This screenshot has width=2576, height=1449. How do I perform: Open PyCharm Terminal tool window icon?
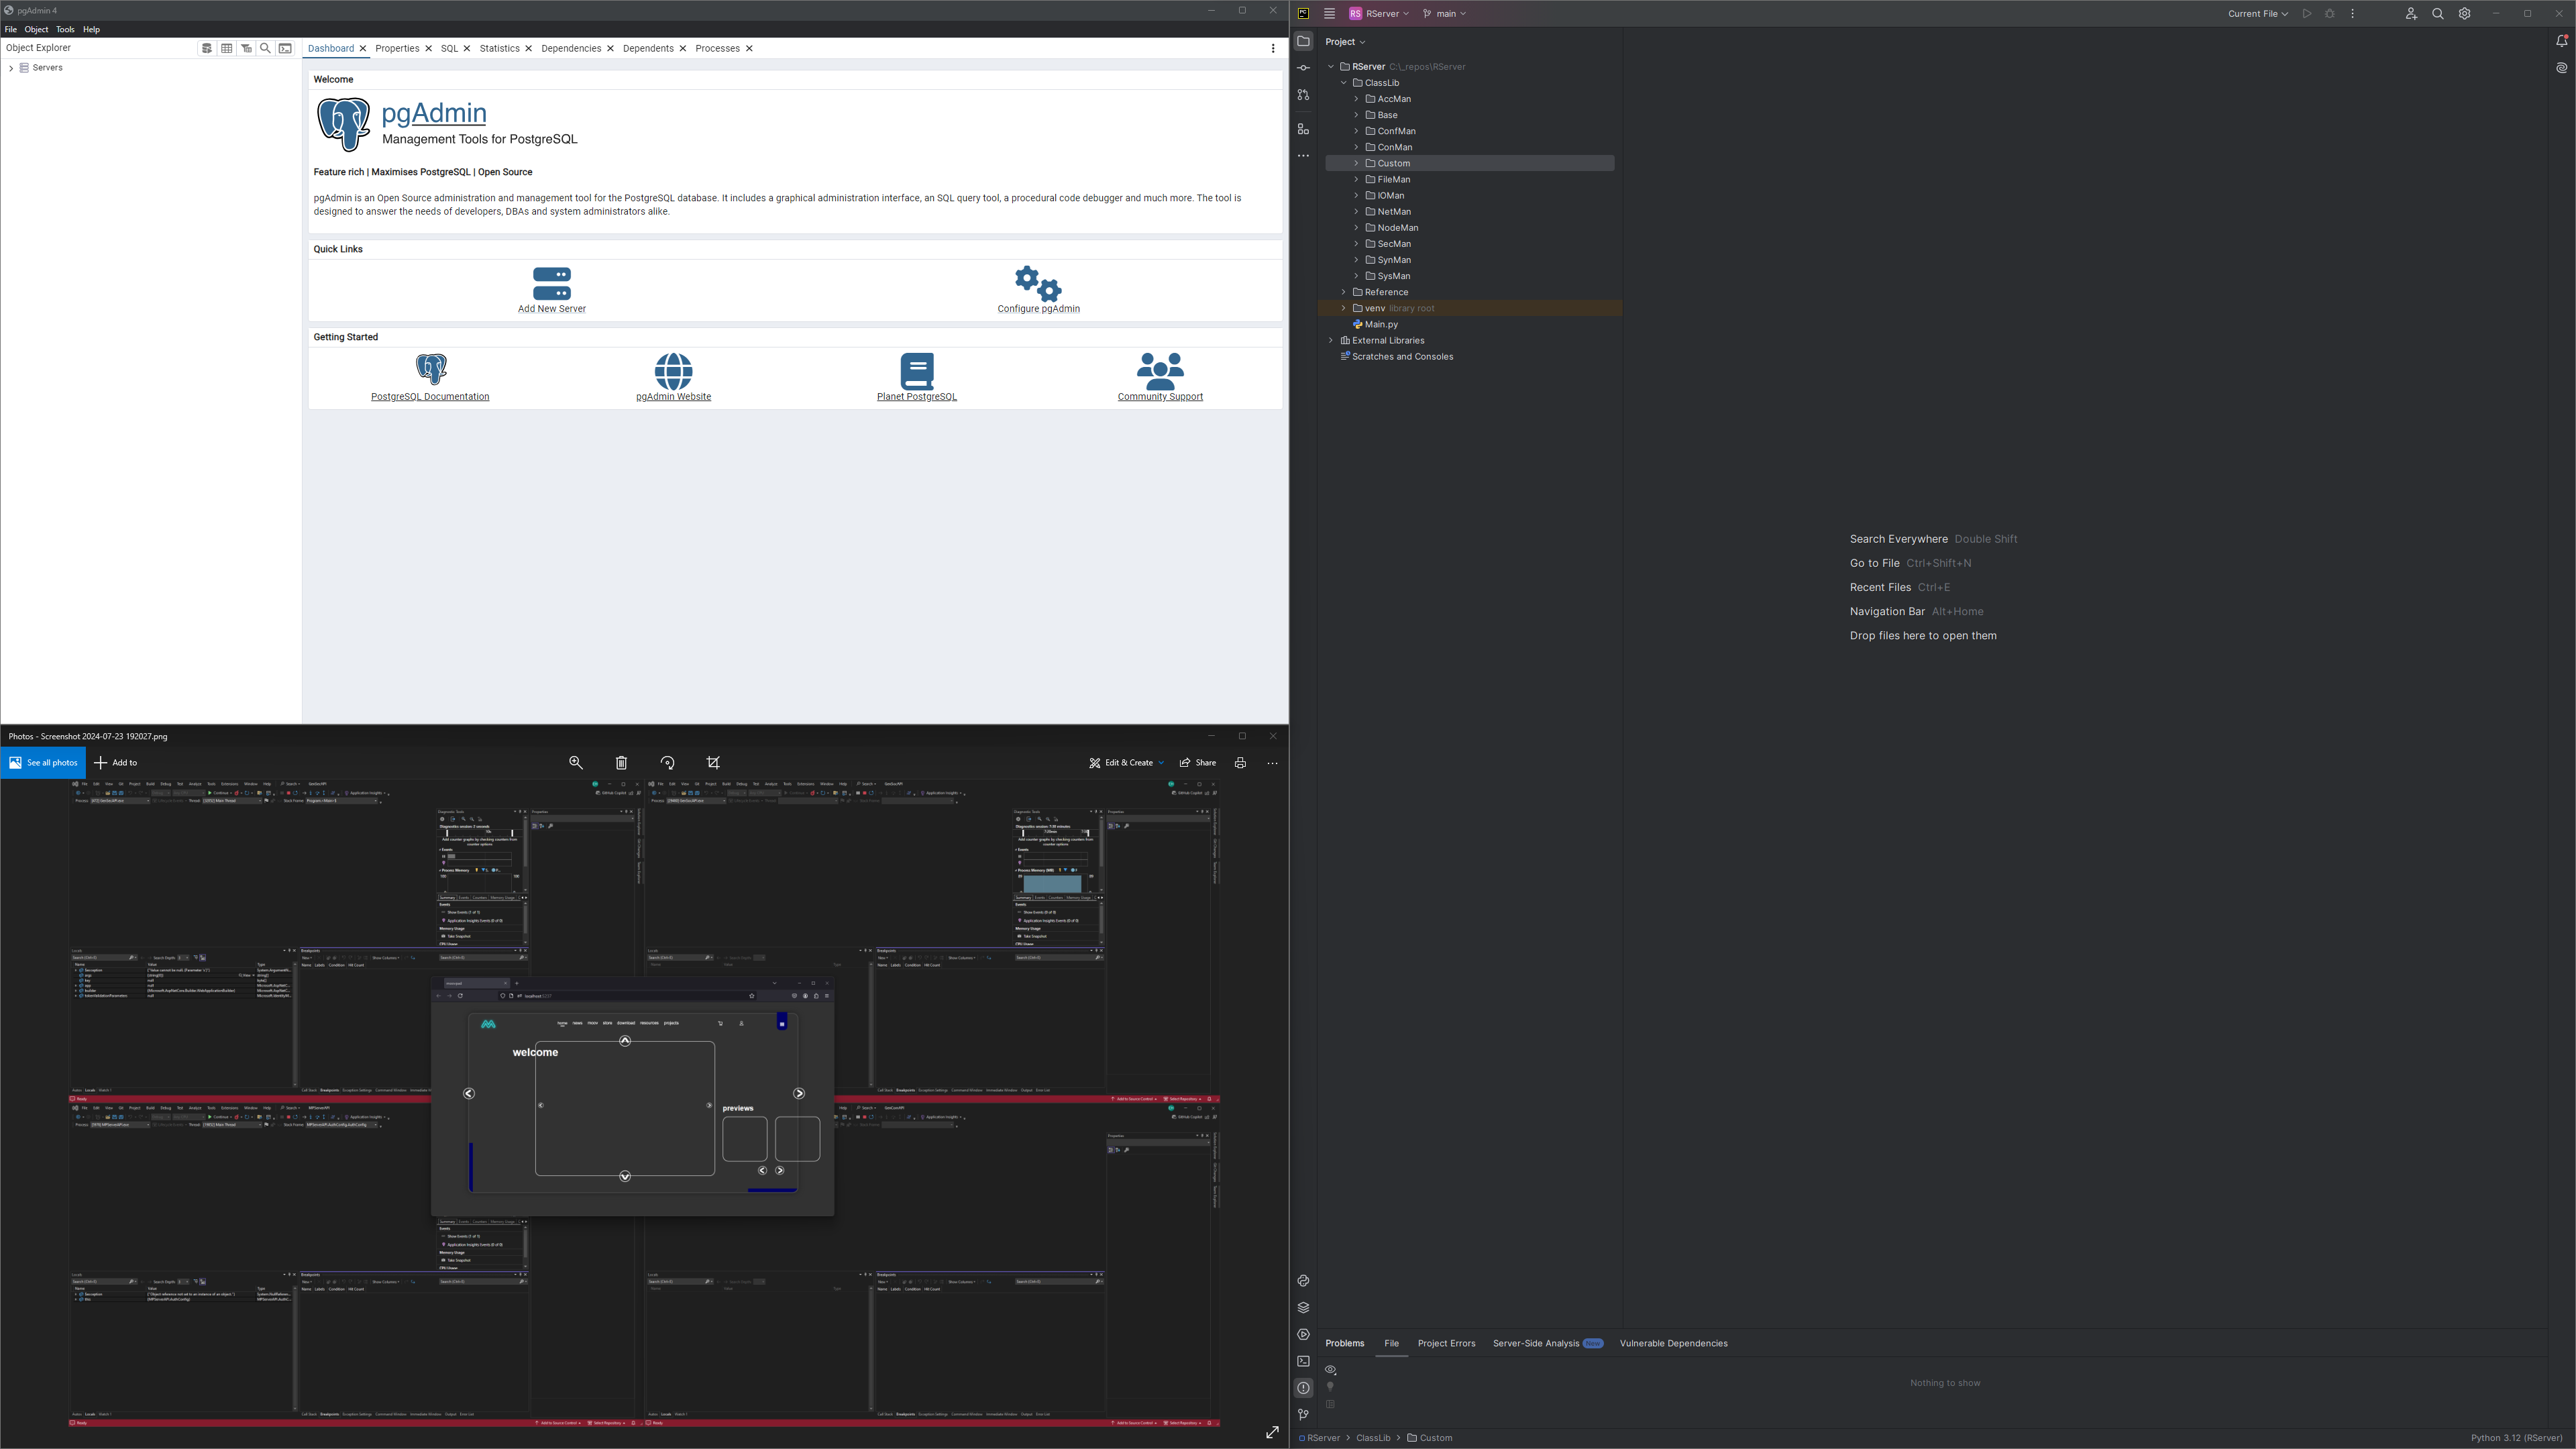(1303, 1361)
